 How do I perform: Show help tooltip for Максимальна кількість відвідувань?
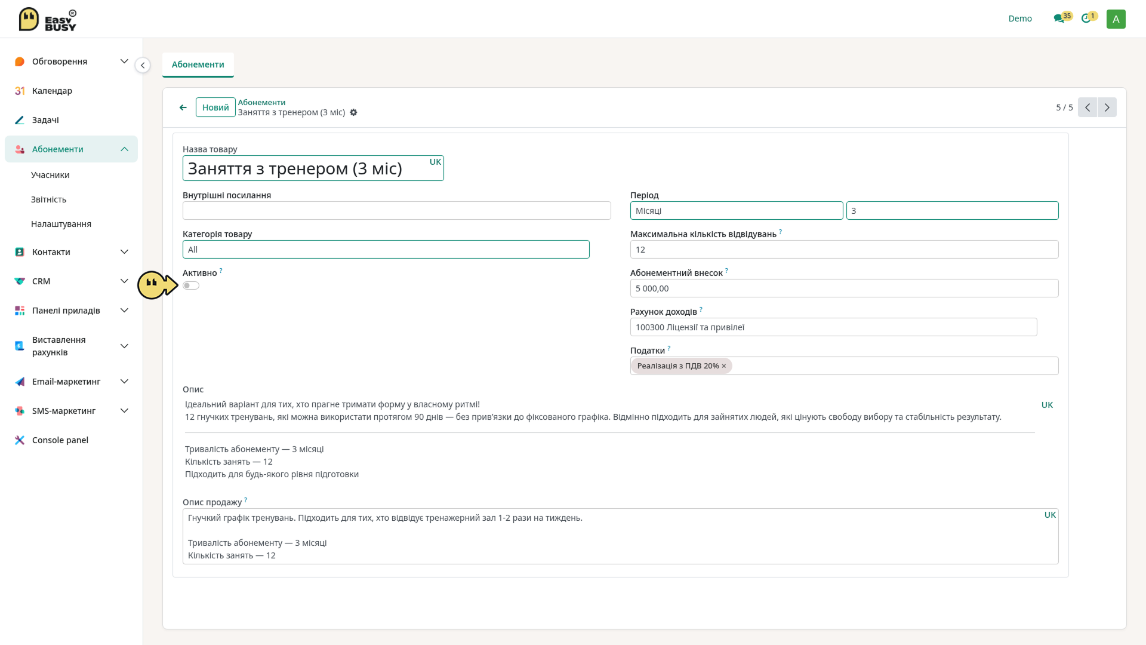tap(780, 232)
